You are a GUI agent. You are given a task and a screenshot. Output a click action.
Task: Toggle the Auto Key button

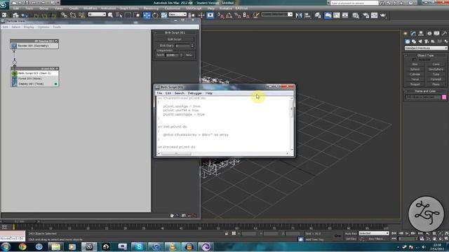coord(351,234)
